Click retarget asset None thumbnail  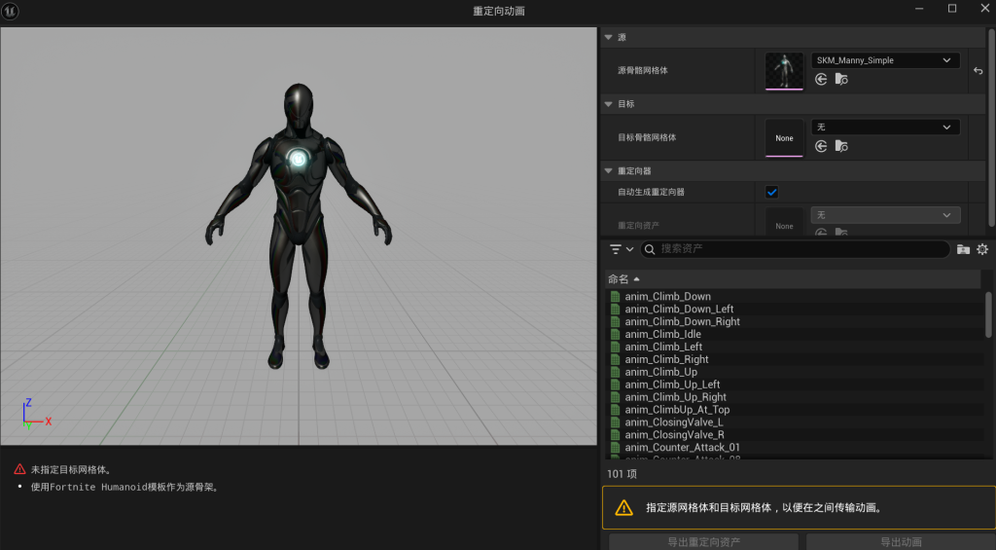click(x=784, y=223)
